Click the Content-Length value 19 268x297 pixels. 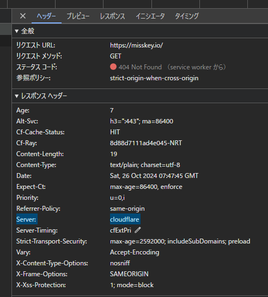click(x=114, y=154)
